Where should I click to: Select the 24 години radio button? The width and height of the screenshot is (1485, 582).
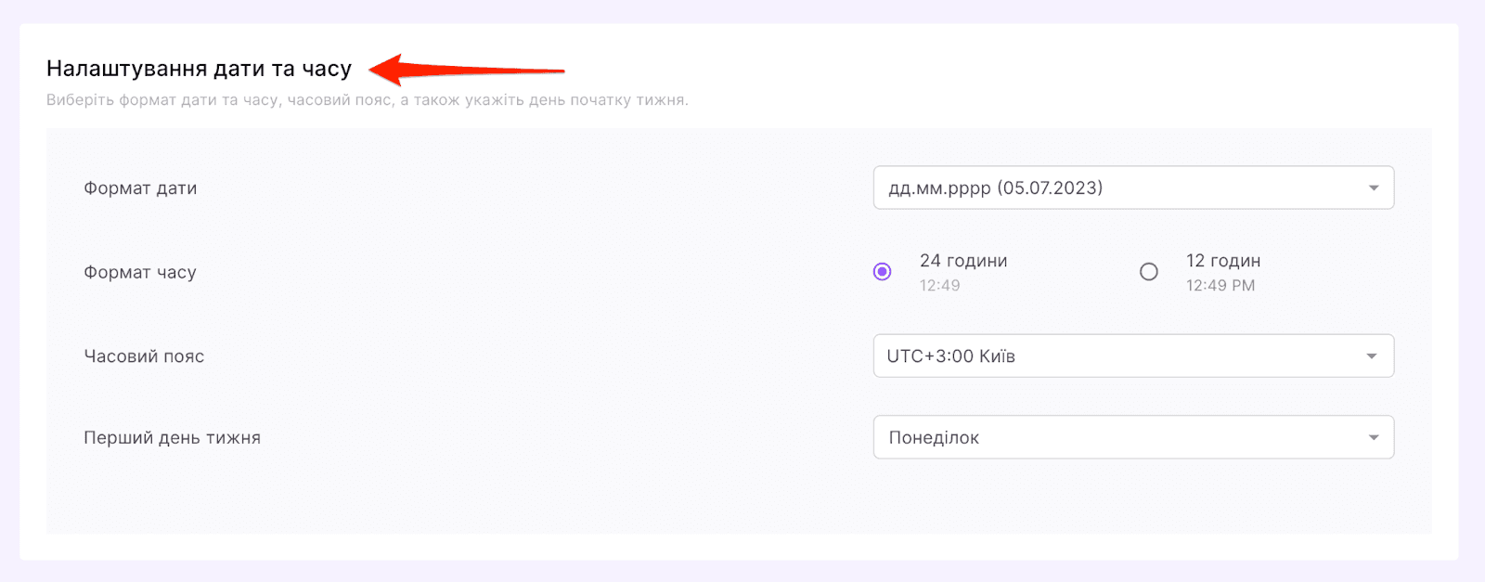click(x=883, y=272)
